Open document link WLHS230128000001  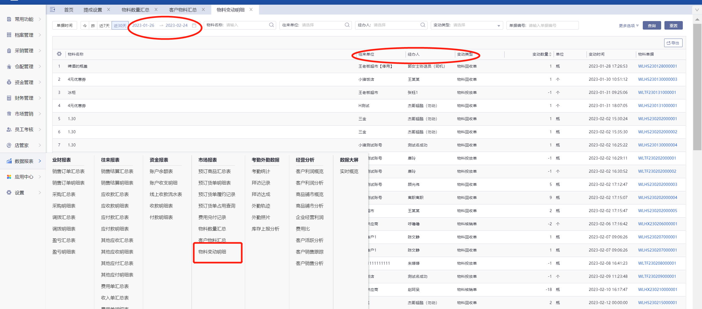click(x=657, y=66)
